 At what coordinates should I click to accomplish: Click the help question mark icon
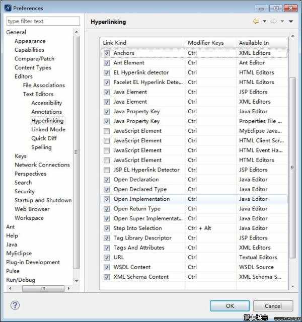coord(15,305)
